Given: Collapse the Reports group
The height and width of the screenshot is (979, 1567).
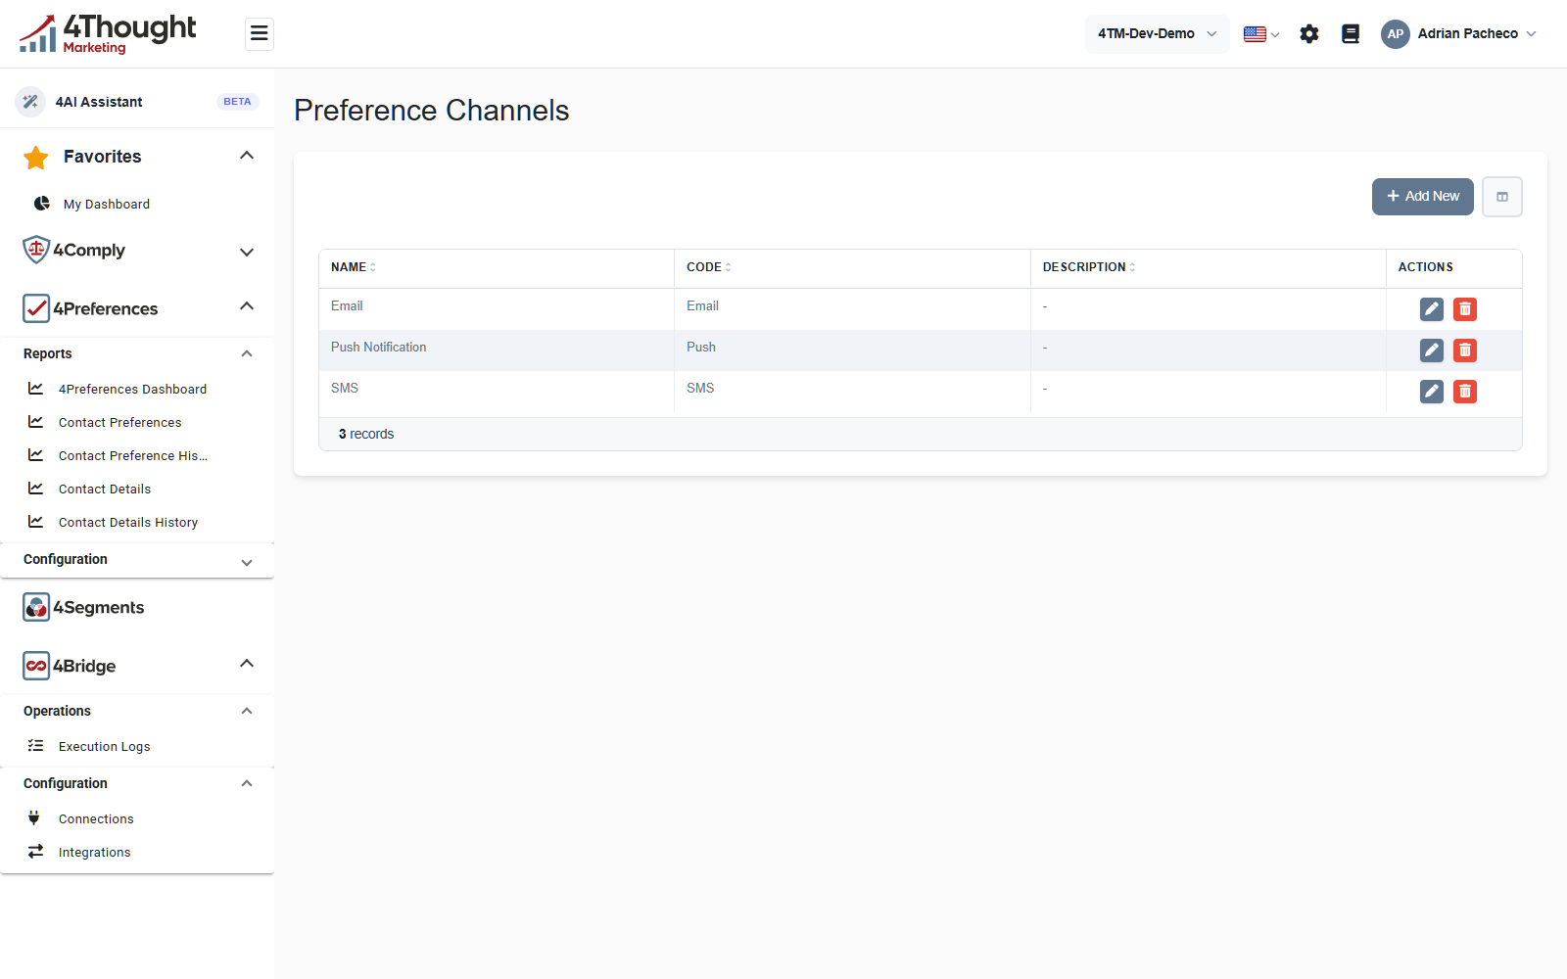Looking at the screenshot, I should (x=247, y=353).
